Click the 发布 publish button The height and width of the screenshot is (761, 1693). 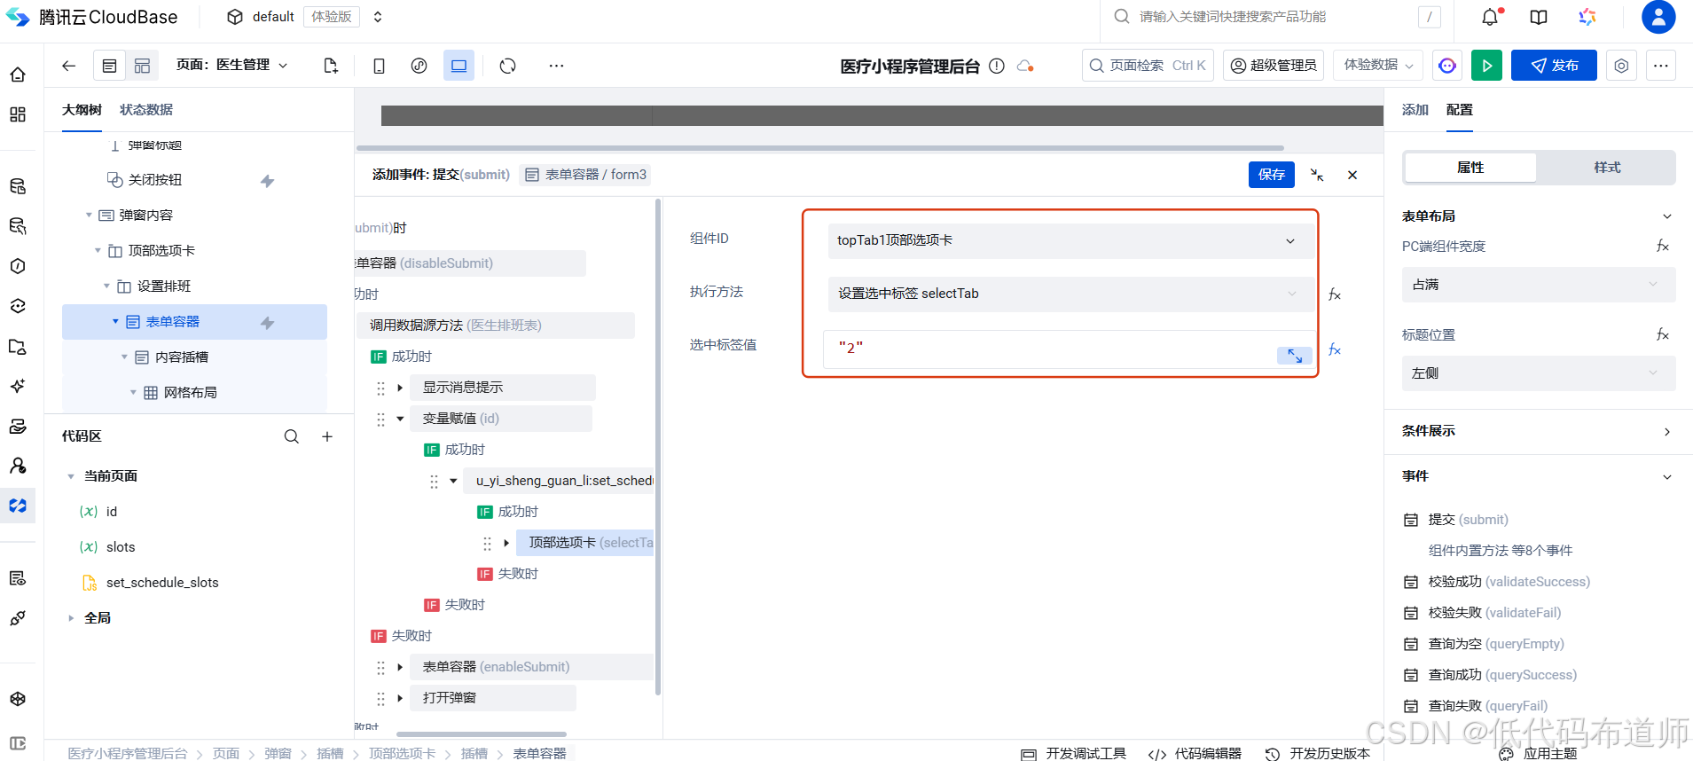pos(1554,66)
